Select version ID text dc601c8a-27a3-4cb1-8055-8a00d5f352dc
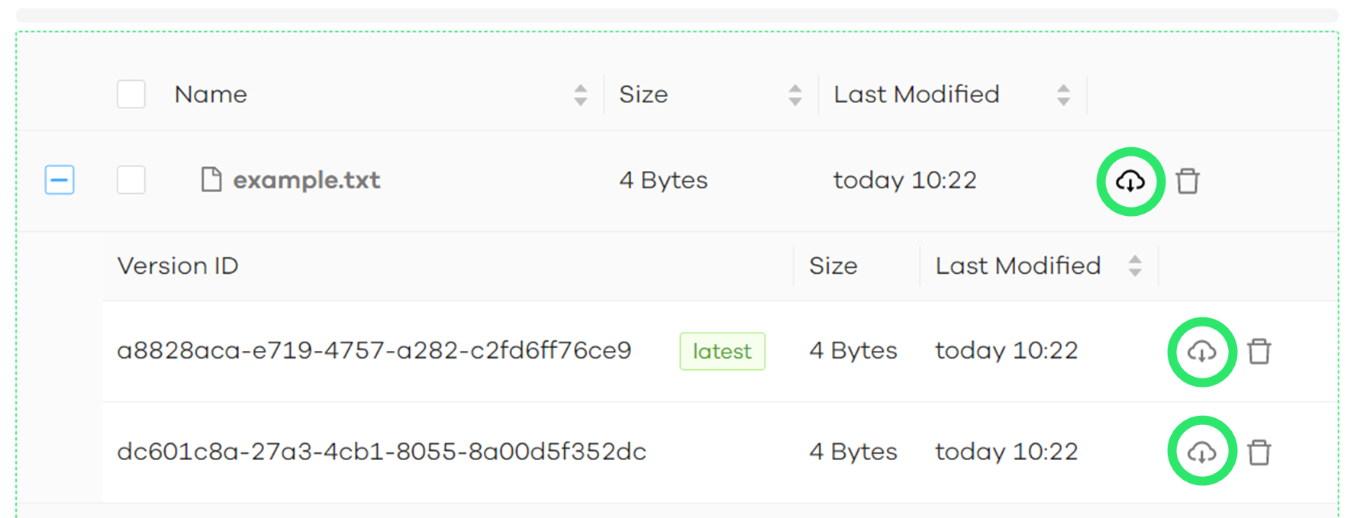1357x518 pixels. pos(382,452)
